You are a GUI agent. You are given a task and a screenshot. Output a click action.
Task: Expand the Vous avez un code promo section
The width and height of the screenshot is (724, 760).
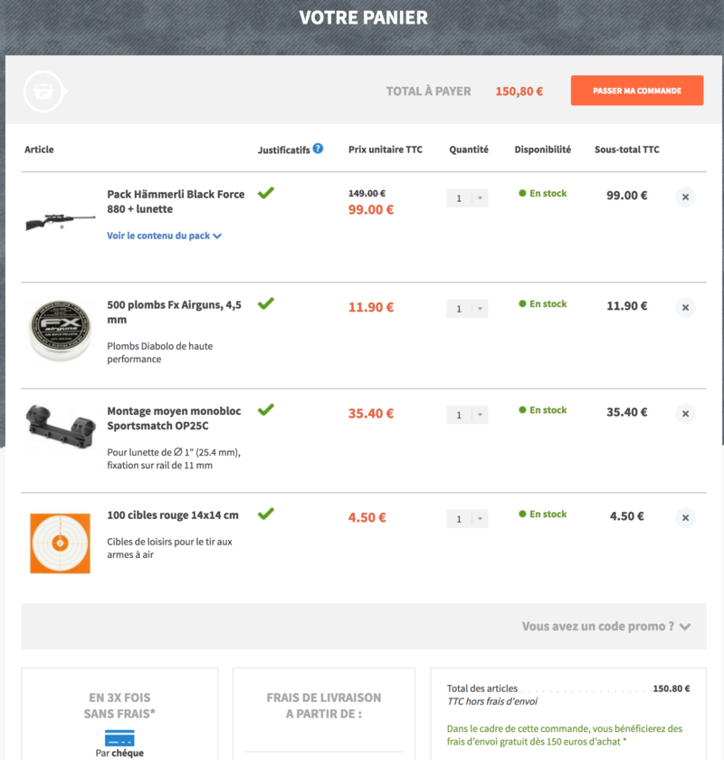(x=605, y=626)
